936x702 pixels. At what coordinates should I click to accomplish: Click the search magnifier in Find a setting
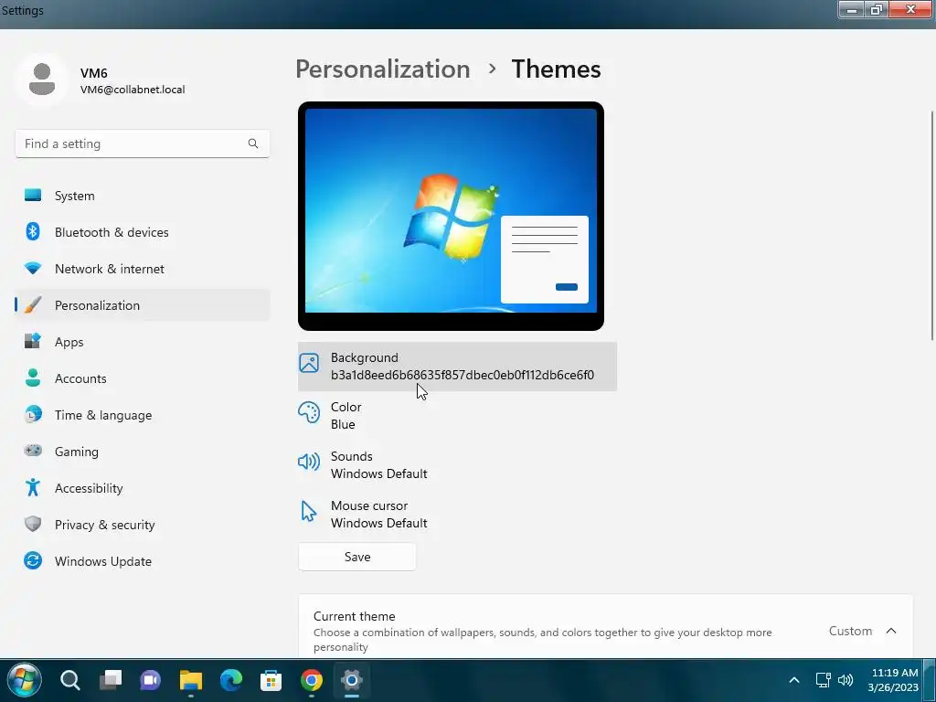[253, 144]
